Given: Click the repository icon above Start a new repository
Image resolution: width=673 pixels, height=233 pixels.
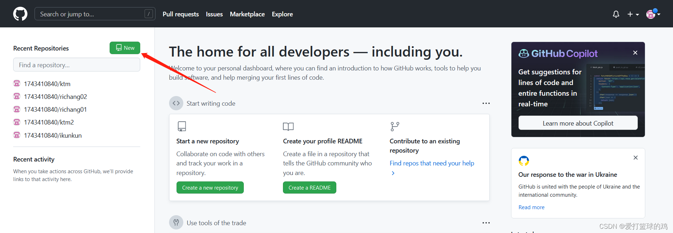Looking at the screenshot, I should pyautogui.click(x=182, y=126).
